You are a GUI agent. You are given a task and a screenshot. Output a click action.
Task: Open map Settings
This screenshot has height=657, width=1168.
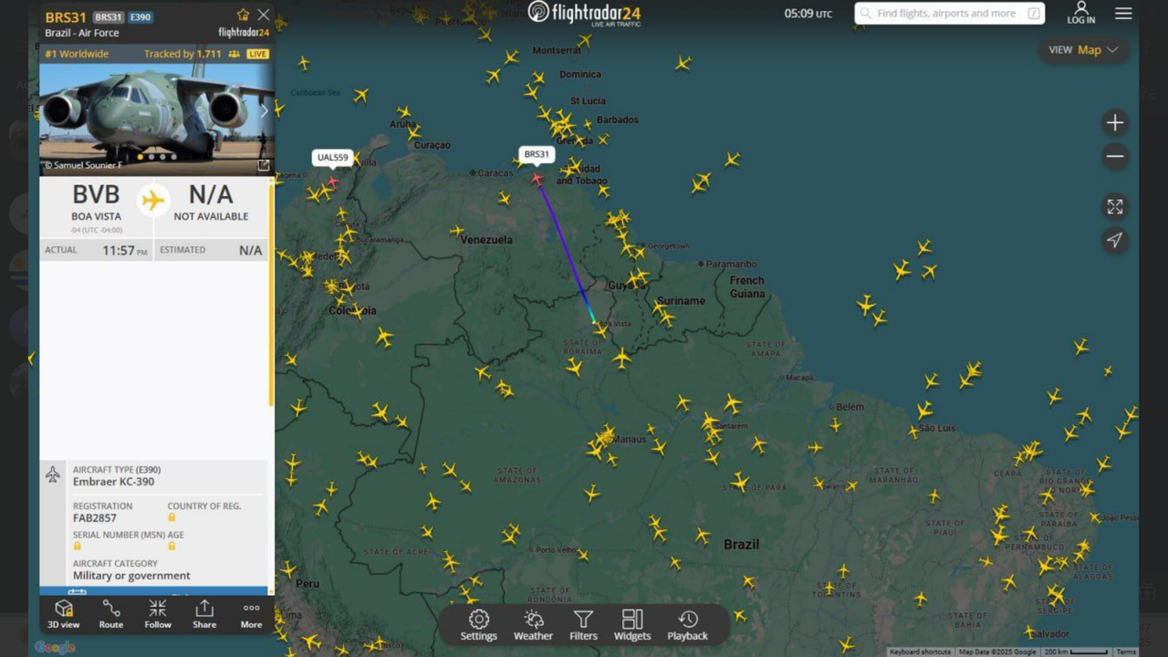[479, 626]
